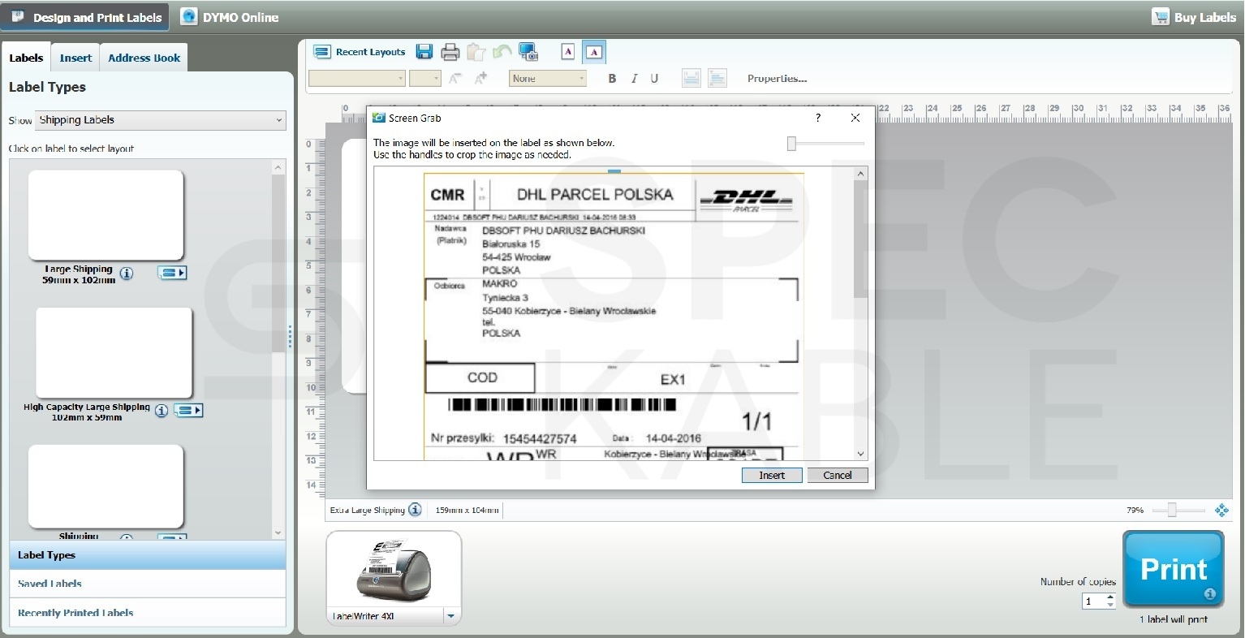
Task: Click the Screen Capture camera icon
Action: coord(528,52)
